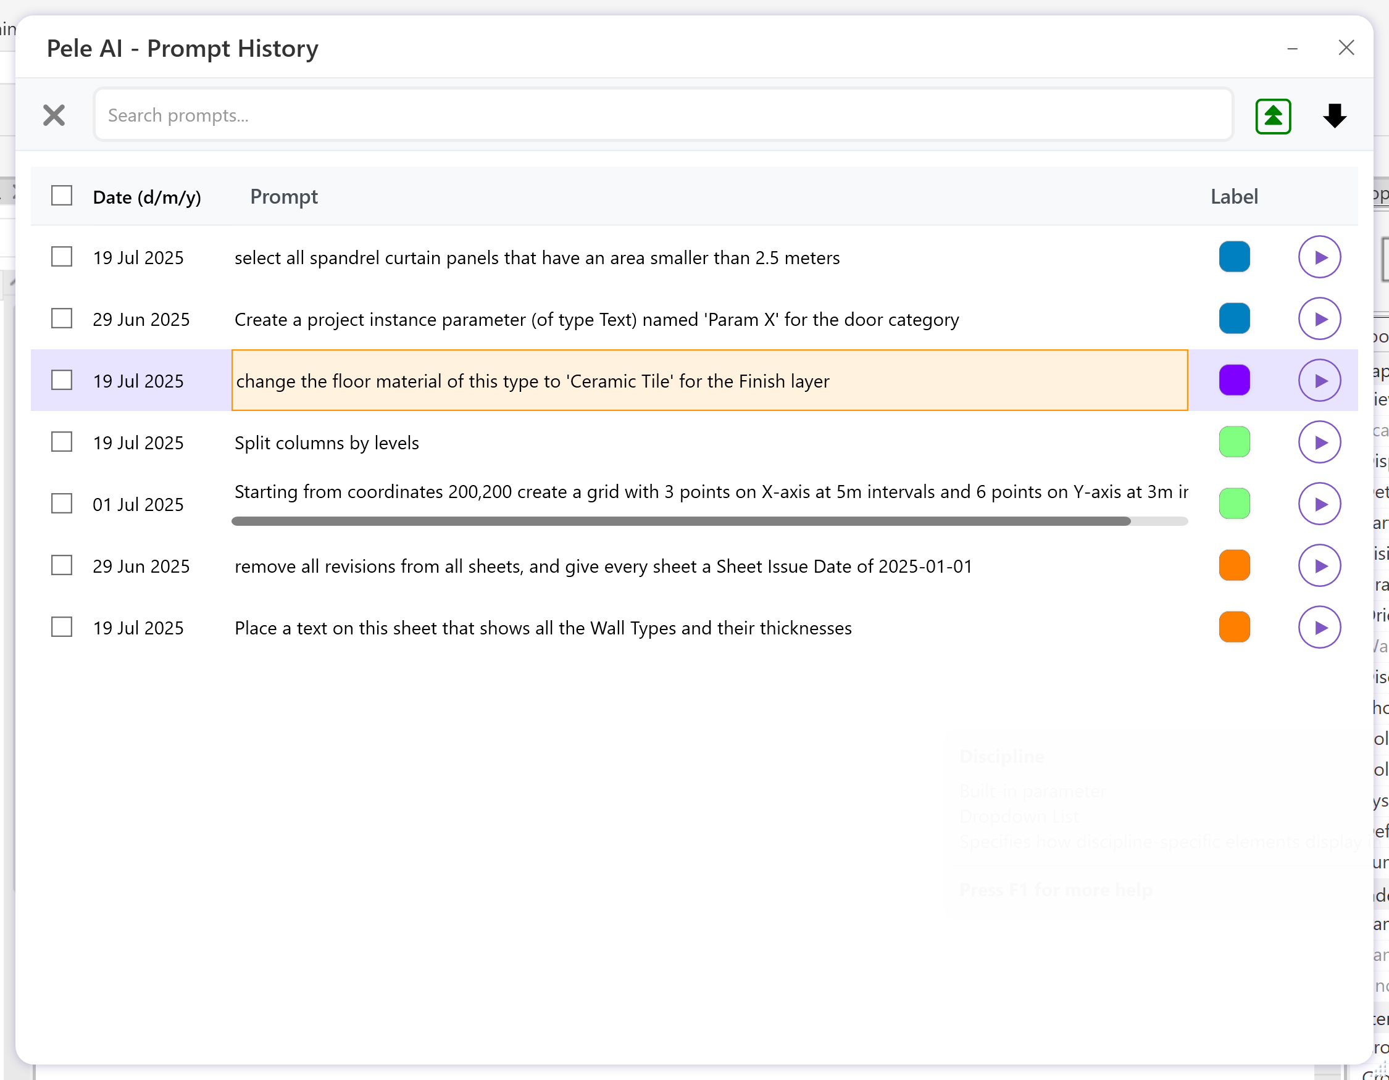Tick checkbox for Wall Types prompt row

click(62, 628)
